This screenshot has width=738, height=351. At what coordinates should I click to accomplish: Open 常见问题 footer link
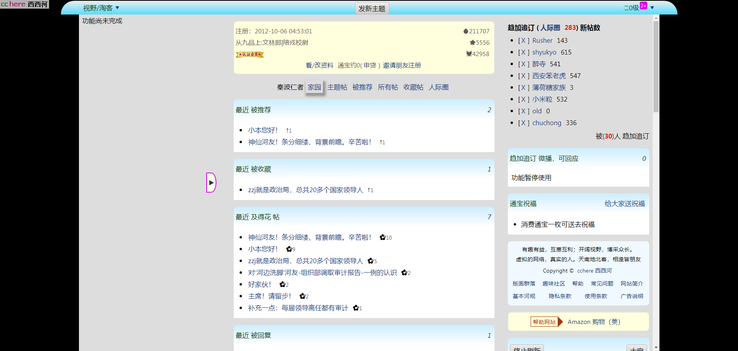point(602,284)
